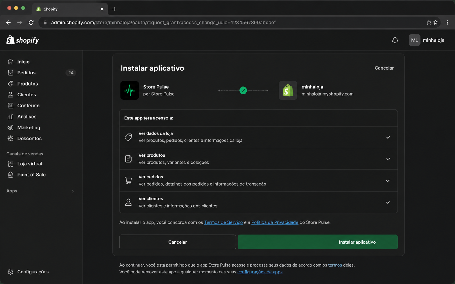Open the ML account avatar menu
This screenshot has height=284, width=455.
click(414, 40)
